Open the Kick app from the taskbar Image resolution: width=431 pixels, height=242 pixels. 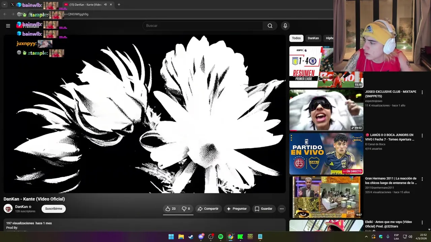[240, 237]
